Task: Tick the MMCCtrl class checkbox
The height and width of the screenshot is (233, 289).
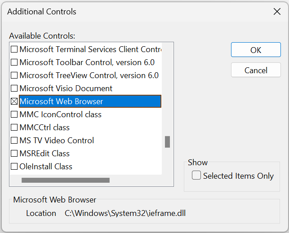Action: (14, 127)
